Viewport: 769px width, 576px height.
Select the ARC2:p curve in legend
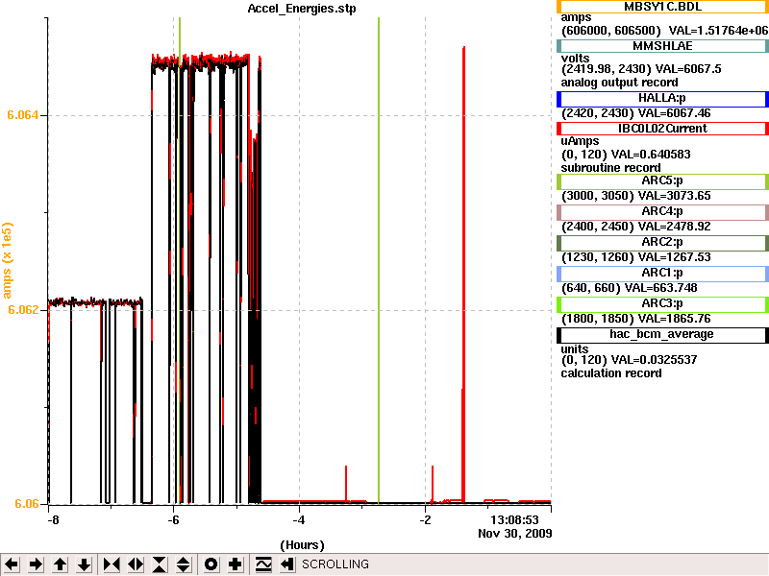[x=662, y=243]
